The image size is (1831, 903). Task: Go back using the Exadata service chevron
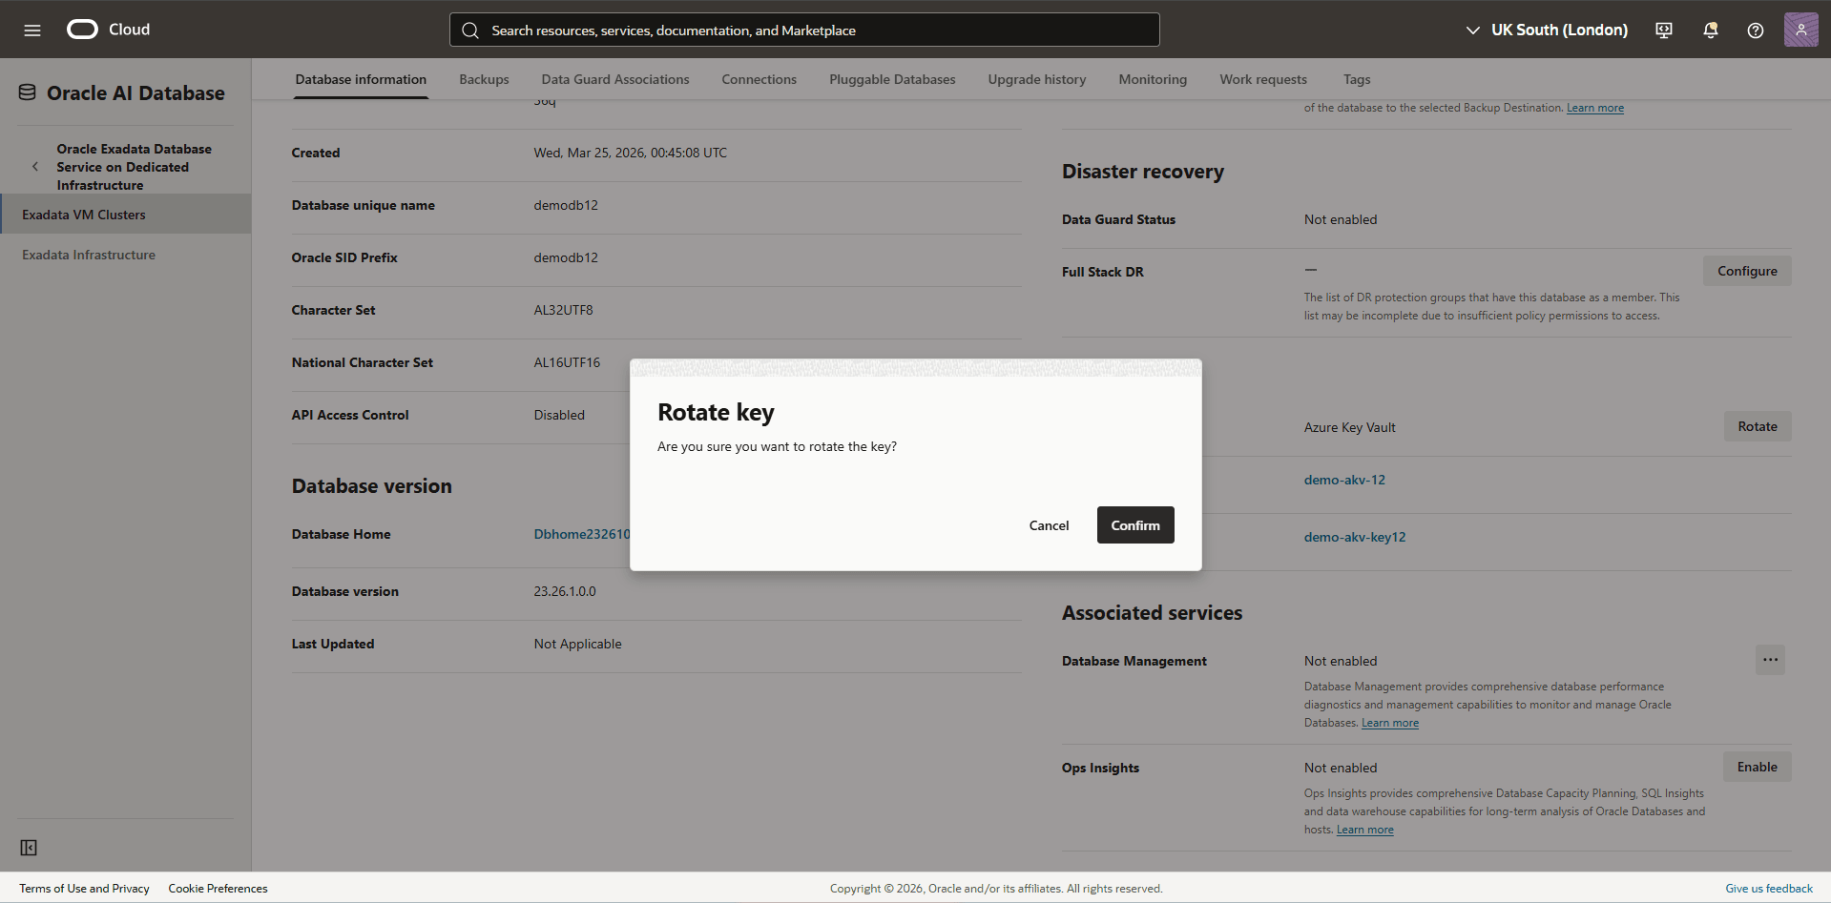pos(35,166)
